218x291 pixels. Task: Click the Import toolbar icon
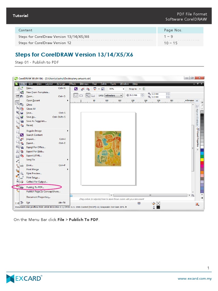point(83,89)
